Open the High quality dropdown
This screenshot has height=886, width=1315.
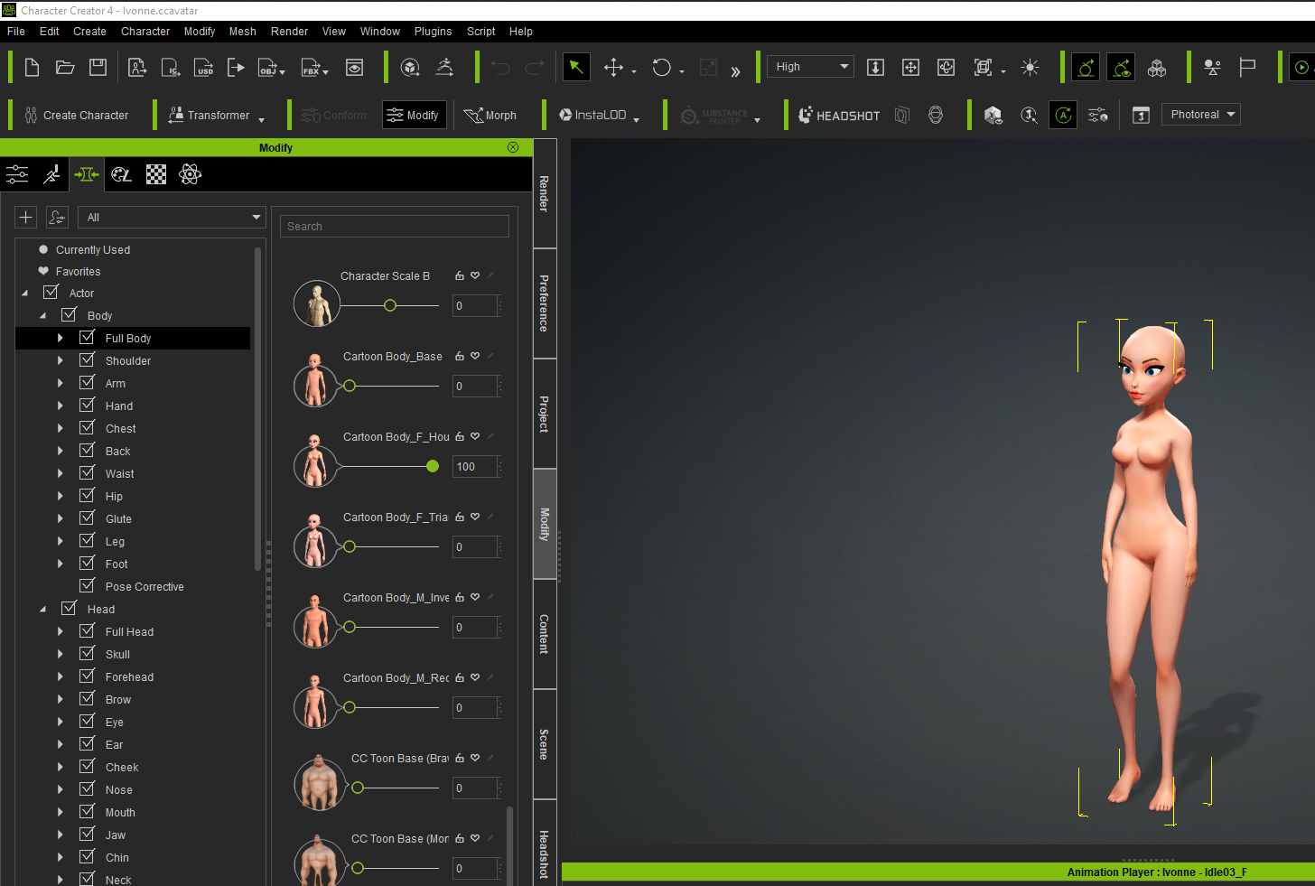coord(811,67)
